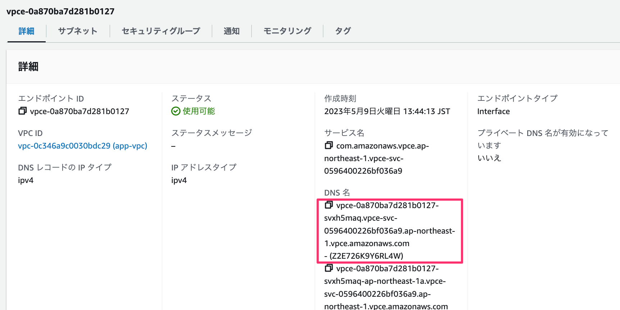
Task: Copy the first DNS name containing Z2E726K9Y6RL4W
Action: point(329,205)
